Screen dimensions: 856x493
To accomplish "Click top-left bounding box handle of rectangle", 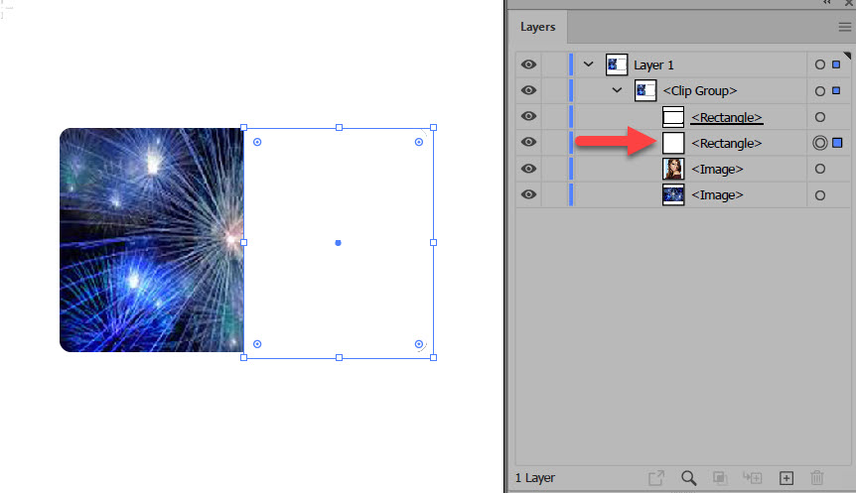I will pyautogui.click(x=244, y=128).
